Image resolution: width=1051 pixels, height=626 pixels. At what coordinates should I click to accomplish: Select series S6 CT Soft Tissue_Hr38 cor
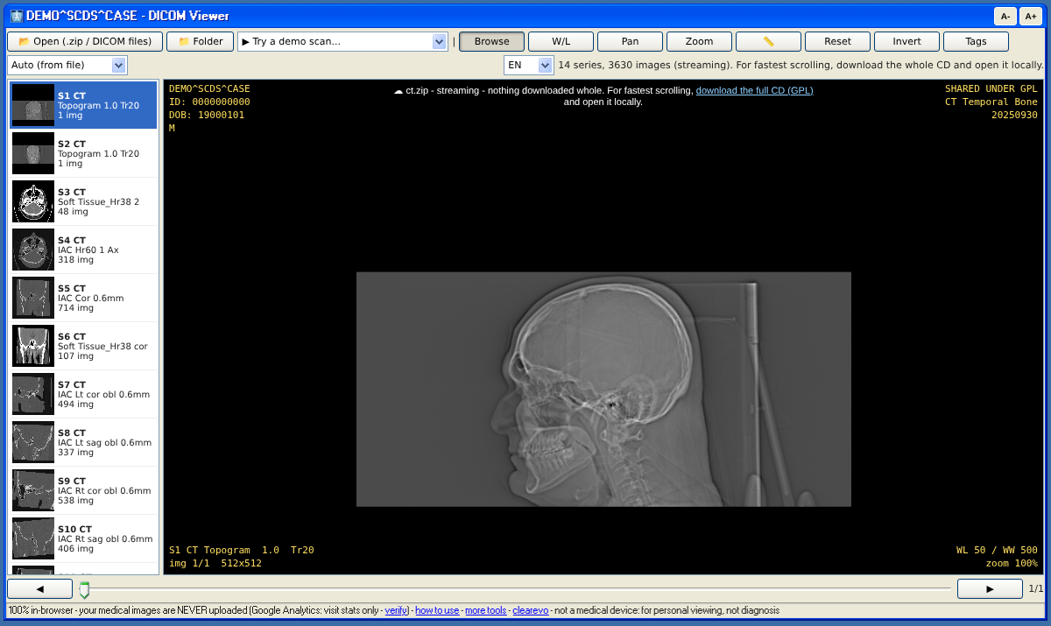[83, 346]
